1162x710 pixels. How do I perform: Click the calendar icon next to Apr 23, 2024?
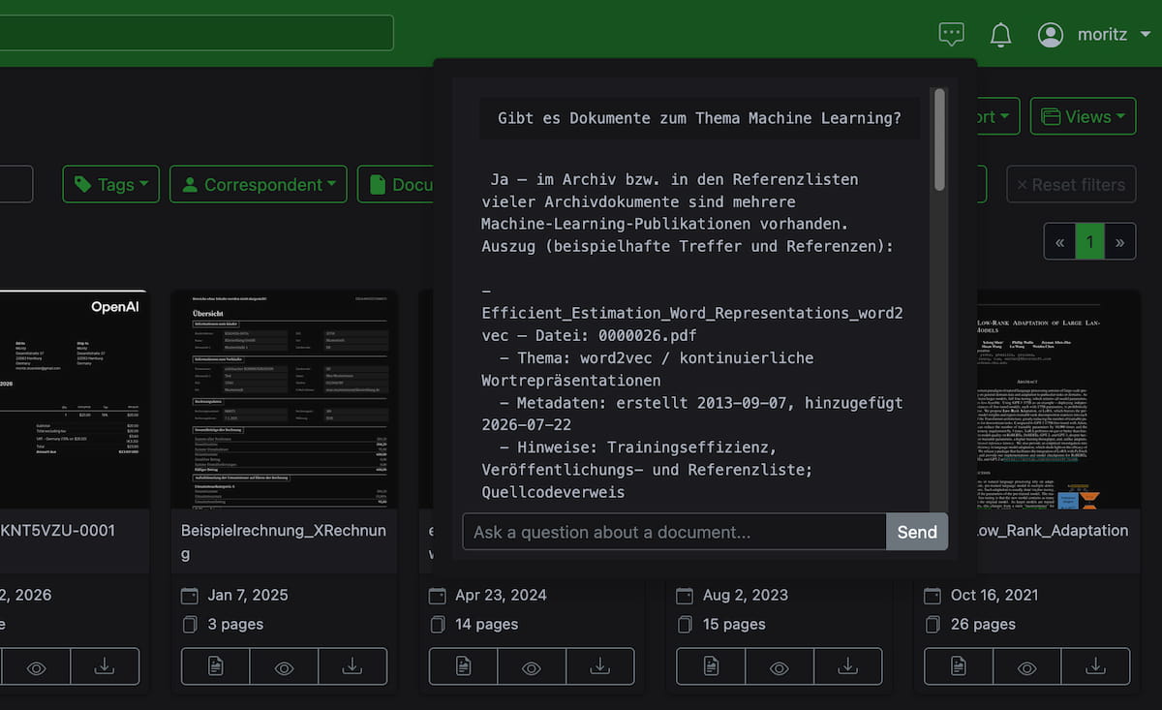pyautogui.click(x=438, y=595)
